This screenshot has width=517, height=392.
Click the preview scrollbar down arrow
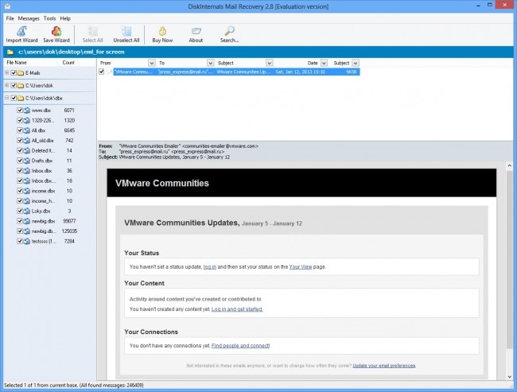coord(509,377)
